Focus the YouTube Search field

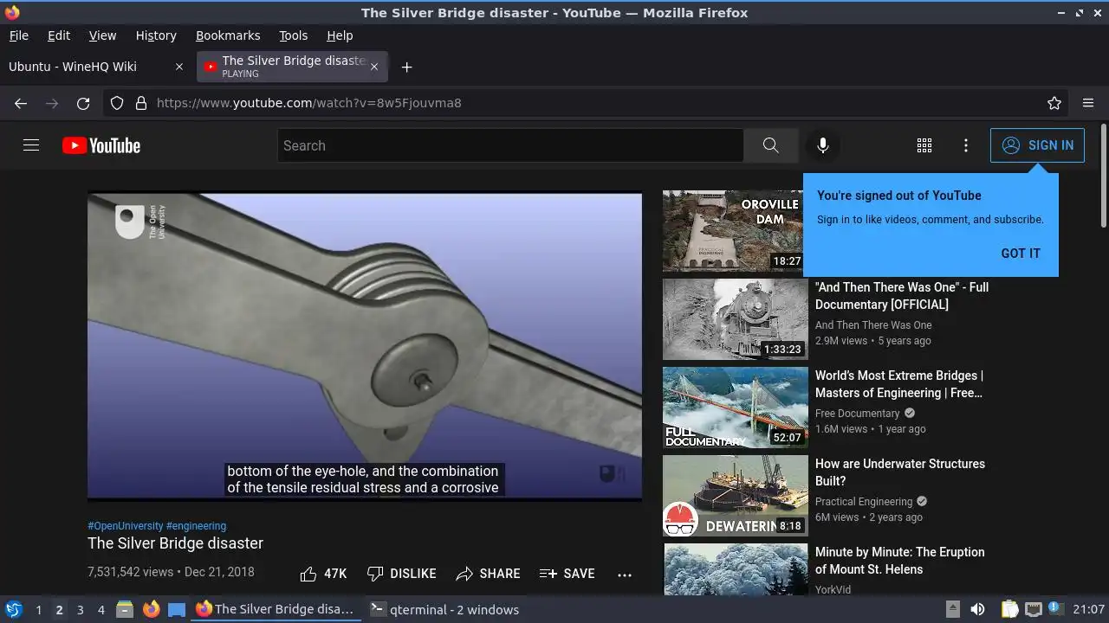pyautogui.click(x=510, y=145)
